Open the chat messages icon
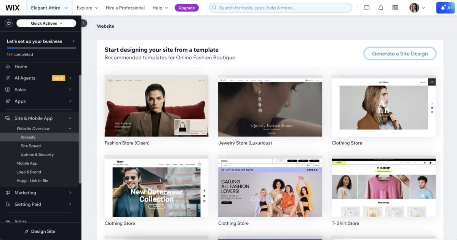This screenshot has width=457, height=240. (366, 7)
